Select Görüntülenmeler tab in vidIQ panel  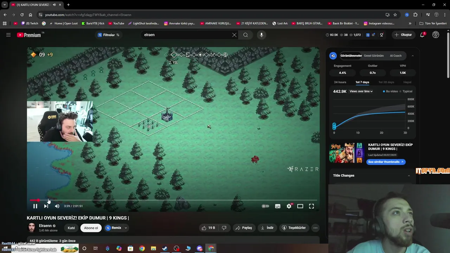tap(351, 56)
